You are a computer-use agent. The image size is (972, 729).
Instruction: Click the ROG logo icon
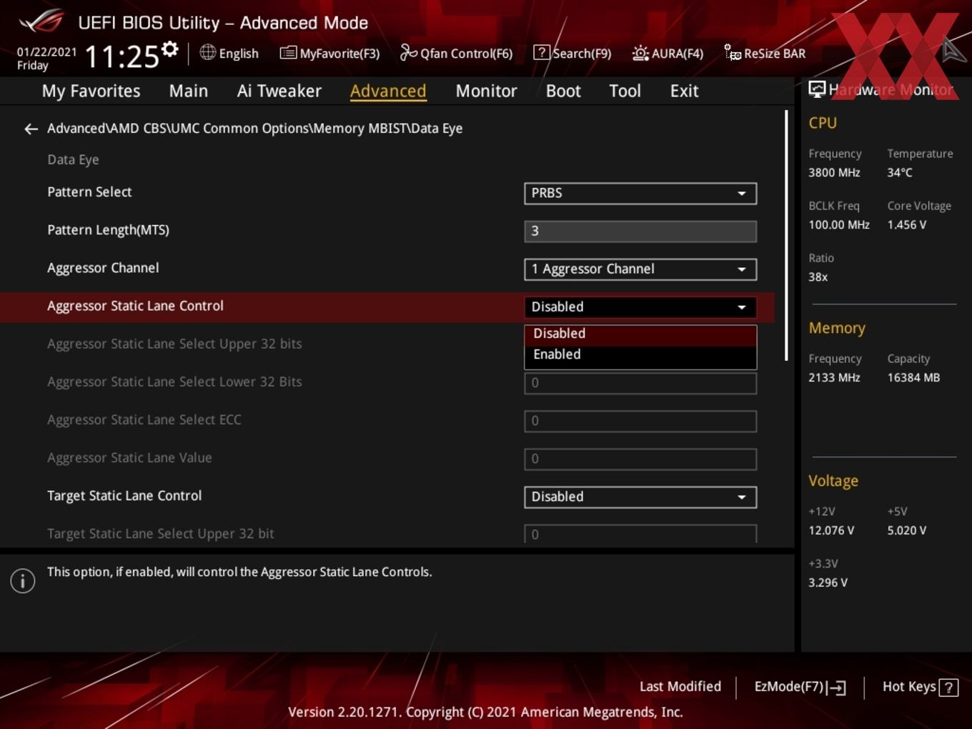click(41, 21)
